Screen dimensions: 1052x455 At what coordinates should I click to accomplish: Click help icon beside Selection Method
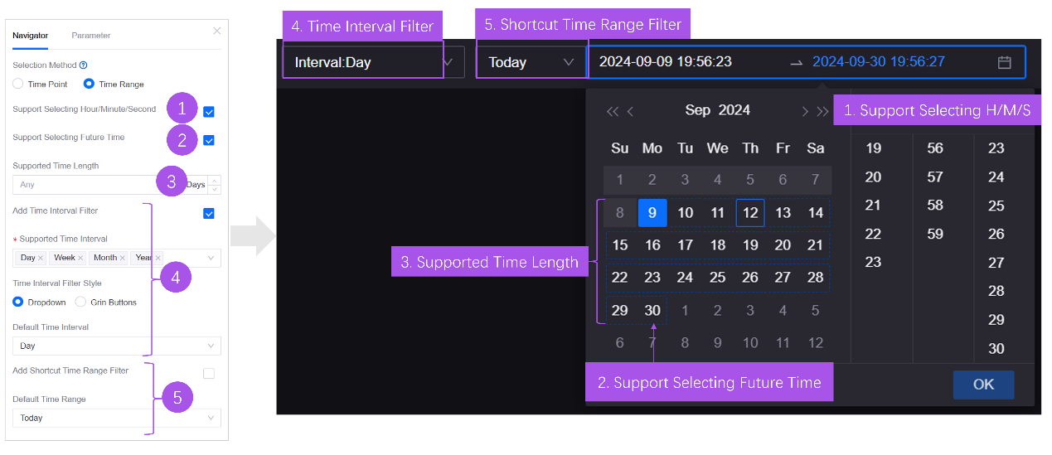83,65
